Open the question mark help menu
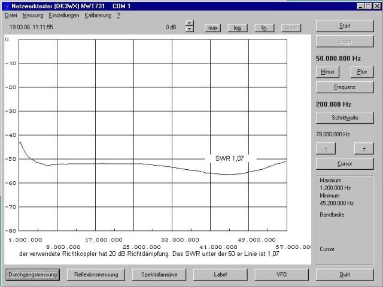The width and height of the screenshot is (383, 287). 118,15
